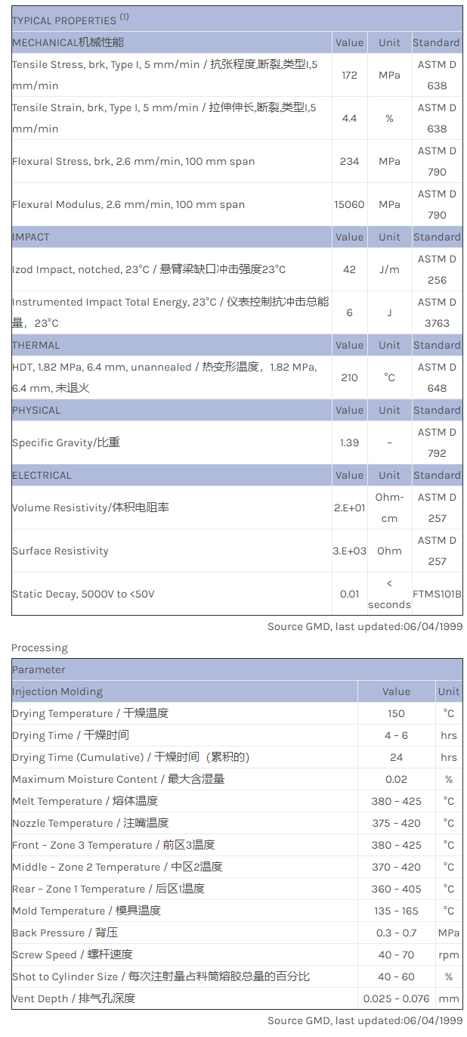Click the Melt Temperature row label
Viewport: 467px width, 1037px height.
[x=85, y=801]
